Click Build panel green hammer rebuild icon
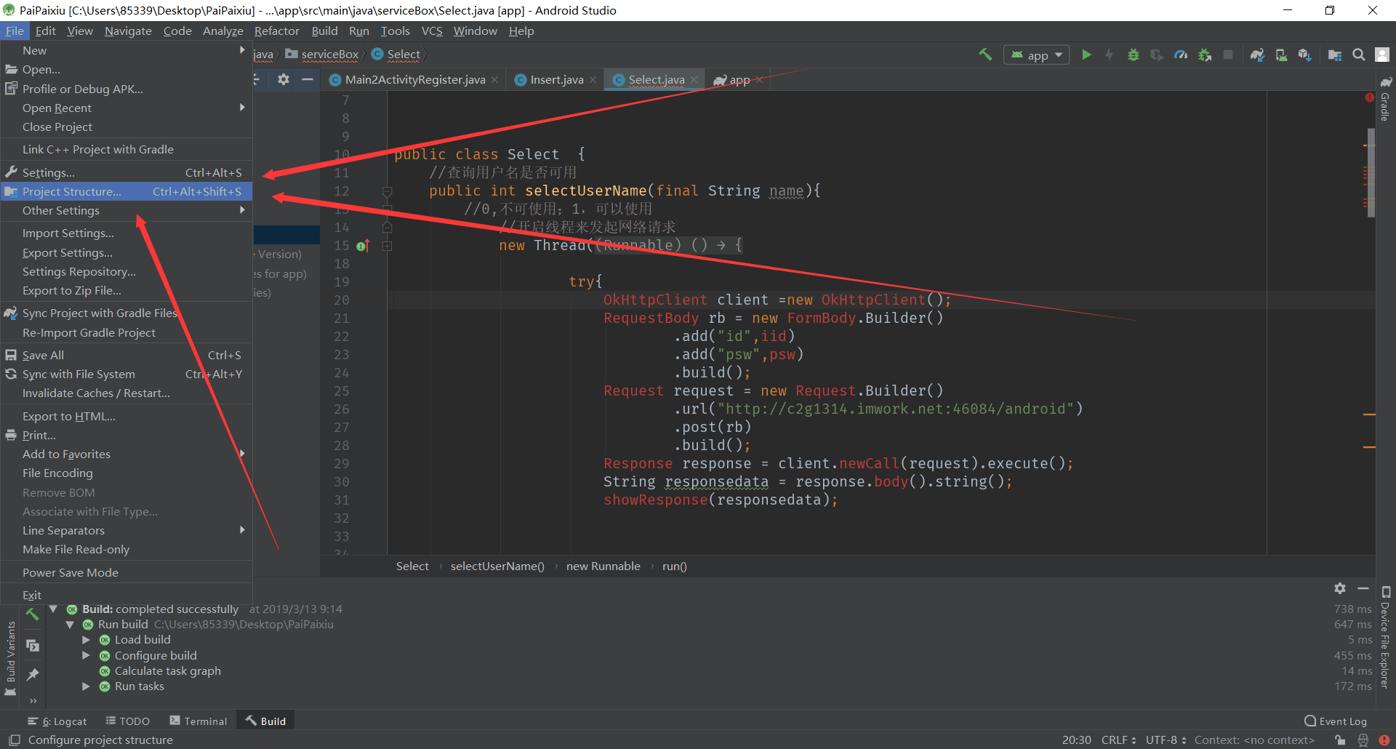This screenshot has width=1396, height=749. click(33, 614)
